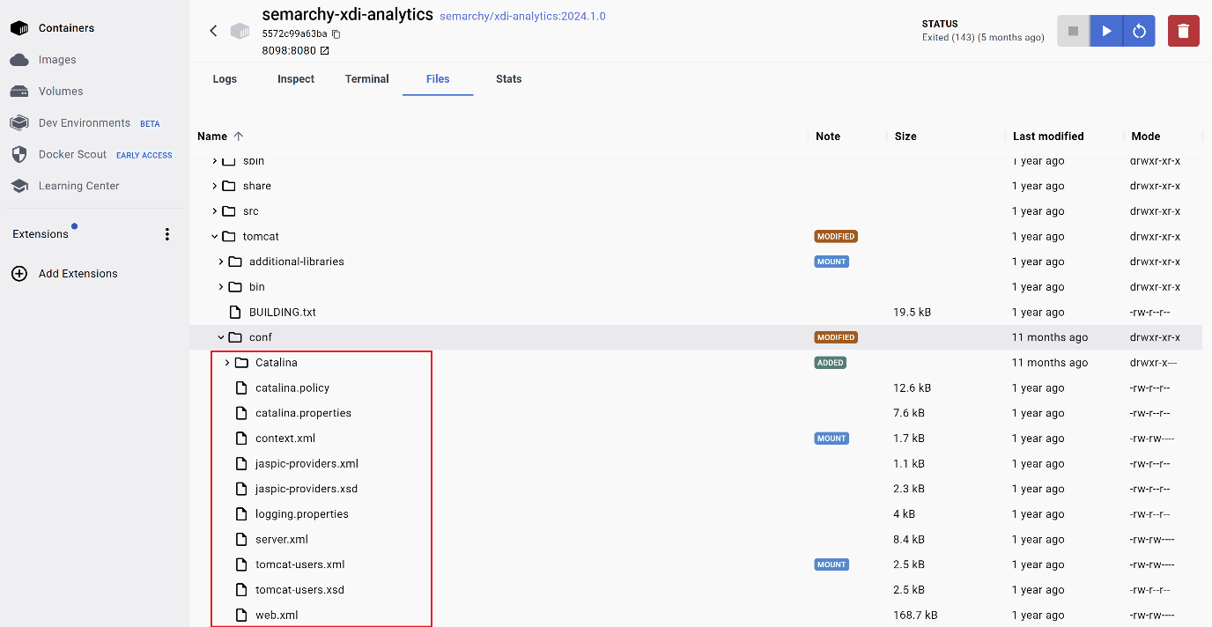Click the context.xml file icon
This screenshot has height=627, width=1212.
click(x=241, y=439)
